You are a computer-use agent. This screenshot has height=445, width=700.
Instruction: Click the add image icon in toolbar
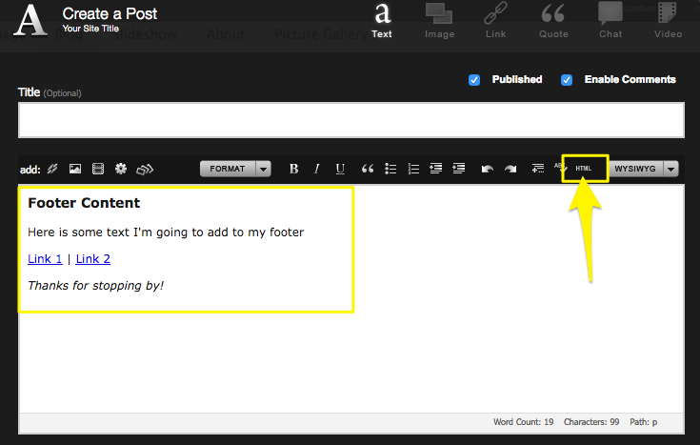(x=75, y=169)
